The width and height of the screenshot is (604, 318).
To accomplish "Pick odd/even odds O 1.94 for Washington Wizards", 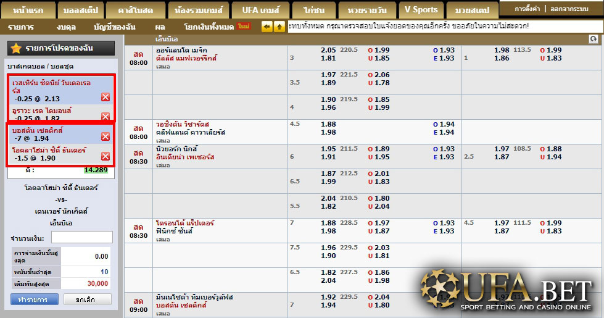I will [444, 124].
